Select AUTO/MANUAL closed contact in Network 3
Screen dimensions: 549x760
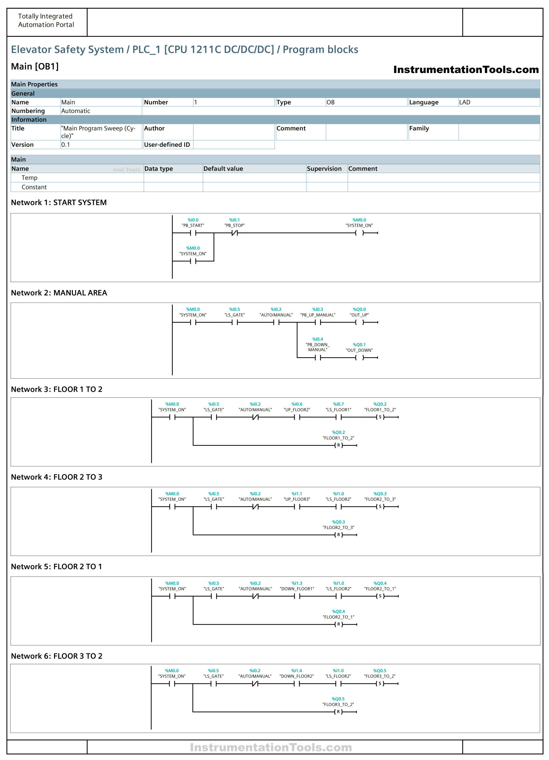(x=255, y=417)
